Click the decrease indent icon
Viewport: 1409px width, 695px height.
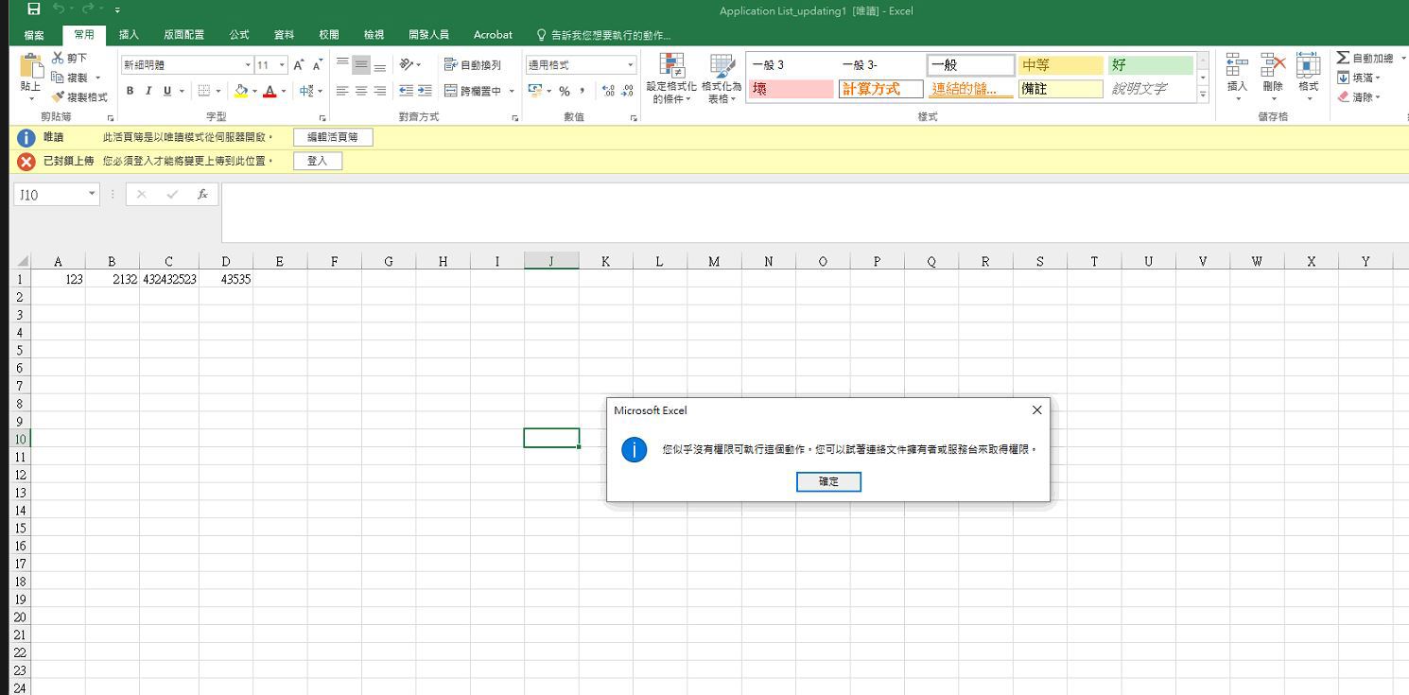click(406, 92)
